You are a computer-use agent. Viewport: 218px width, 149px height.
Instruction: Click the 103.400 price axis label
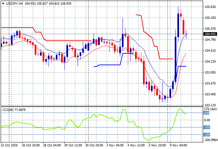pos(210,94)
